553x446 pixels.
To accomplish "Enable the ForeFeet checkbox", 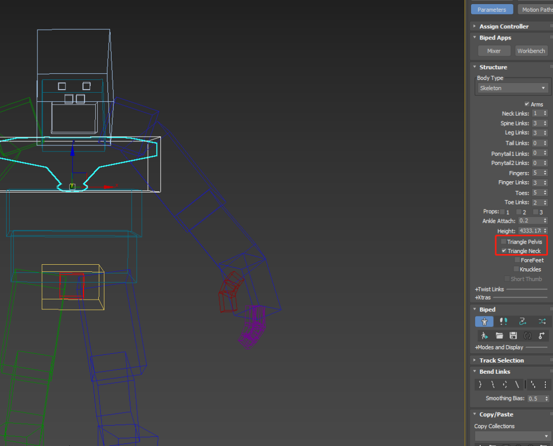I will tap(517, 260).
